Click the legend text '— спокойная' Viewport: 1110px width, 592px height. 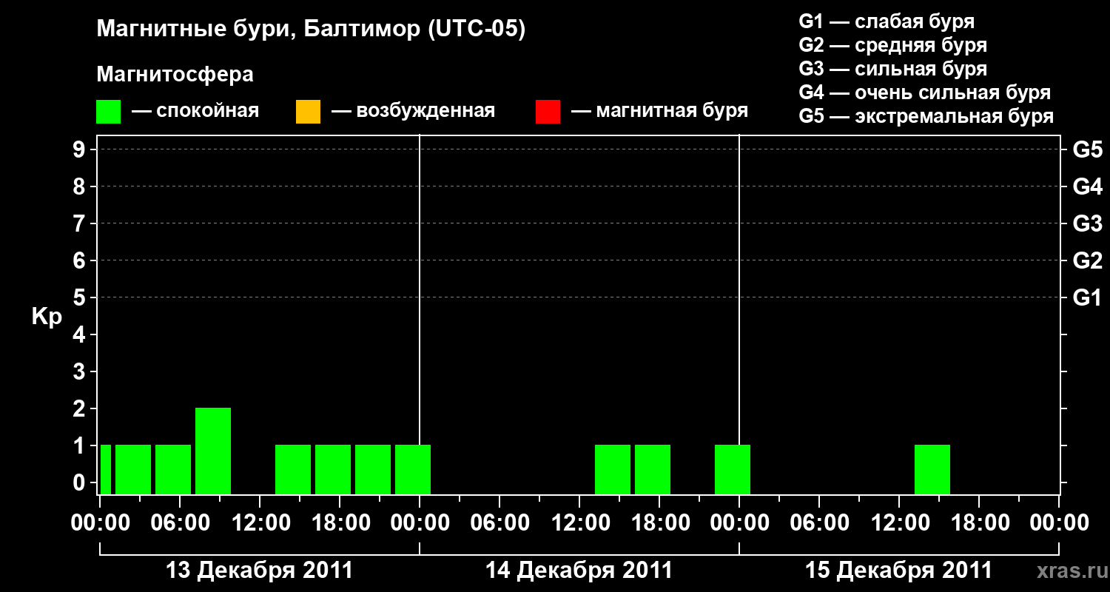pos(195,111)
